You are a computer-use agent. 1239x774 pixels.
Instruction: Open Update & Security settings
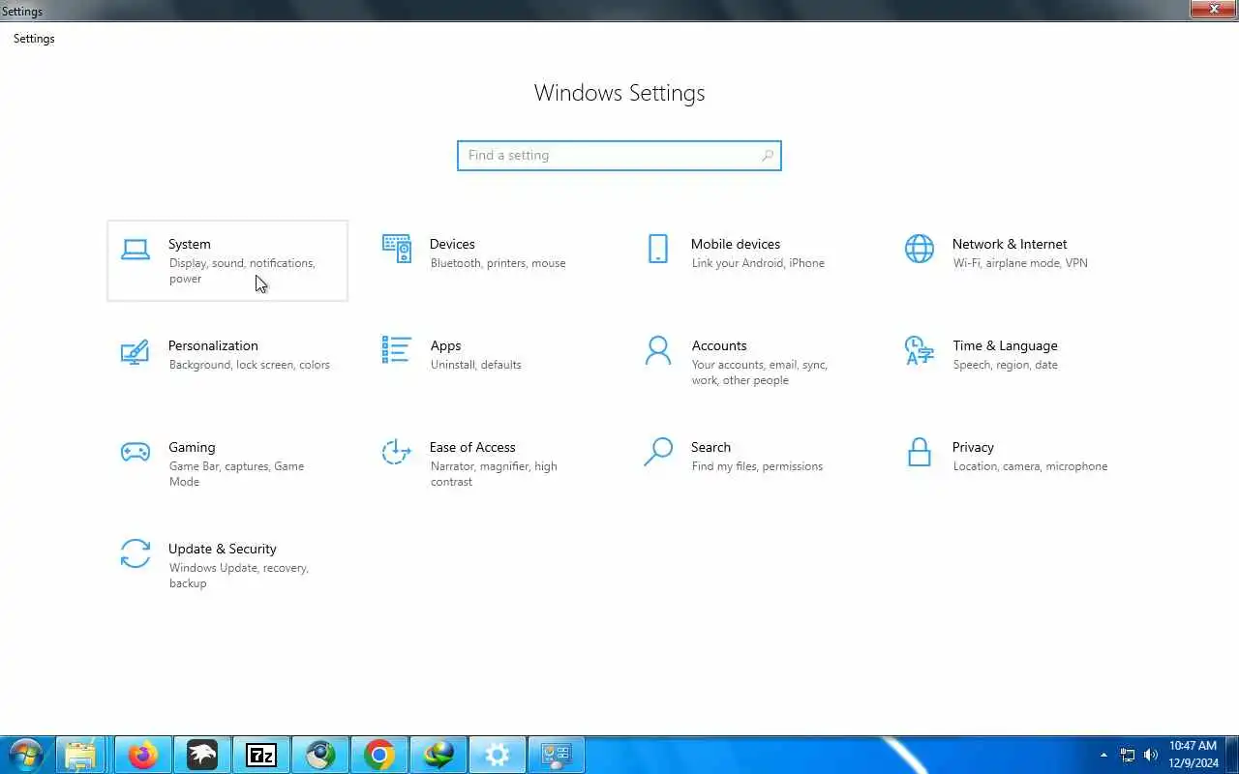point(227,565)
